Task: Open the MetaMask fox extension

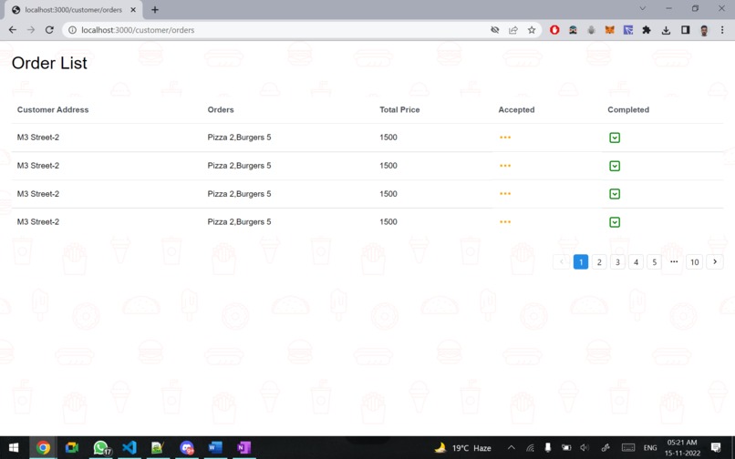Action: [609, 30]
